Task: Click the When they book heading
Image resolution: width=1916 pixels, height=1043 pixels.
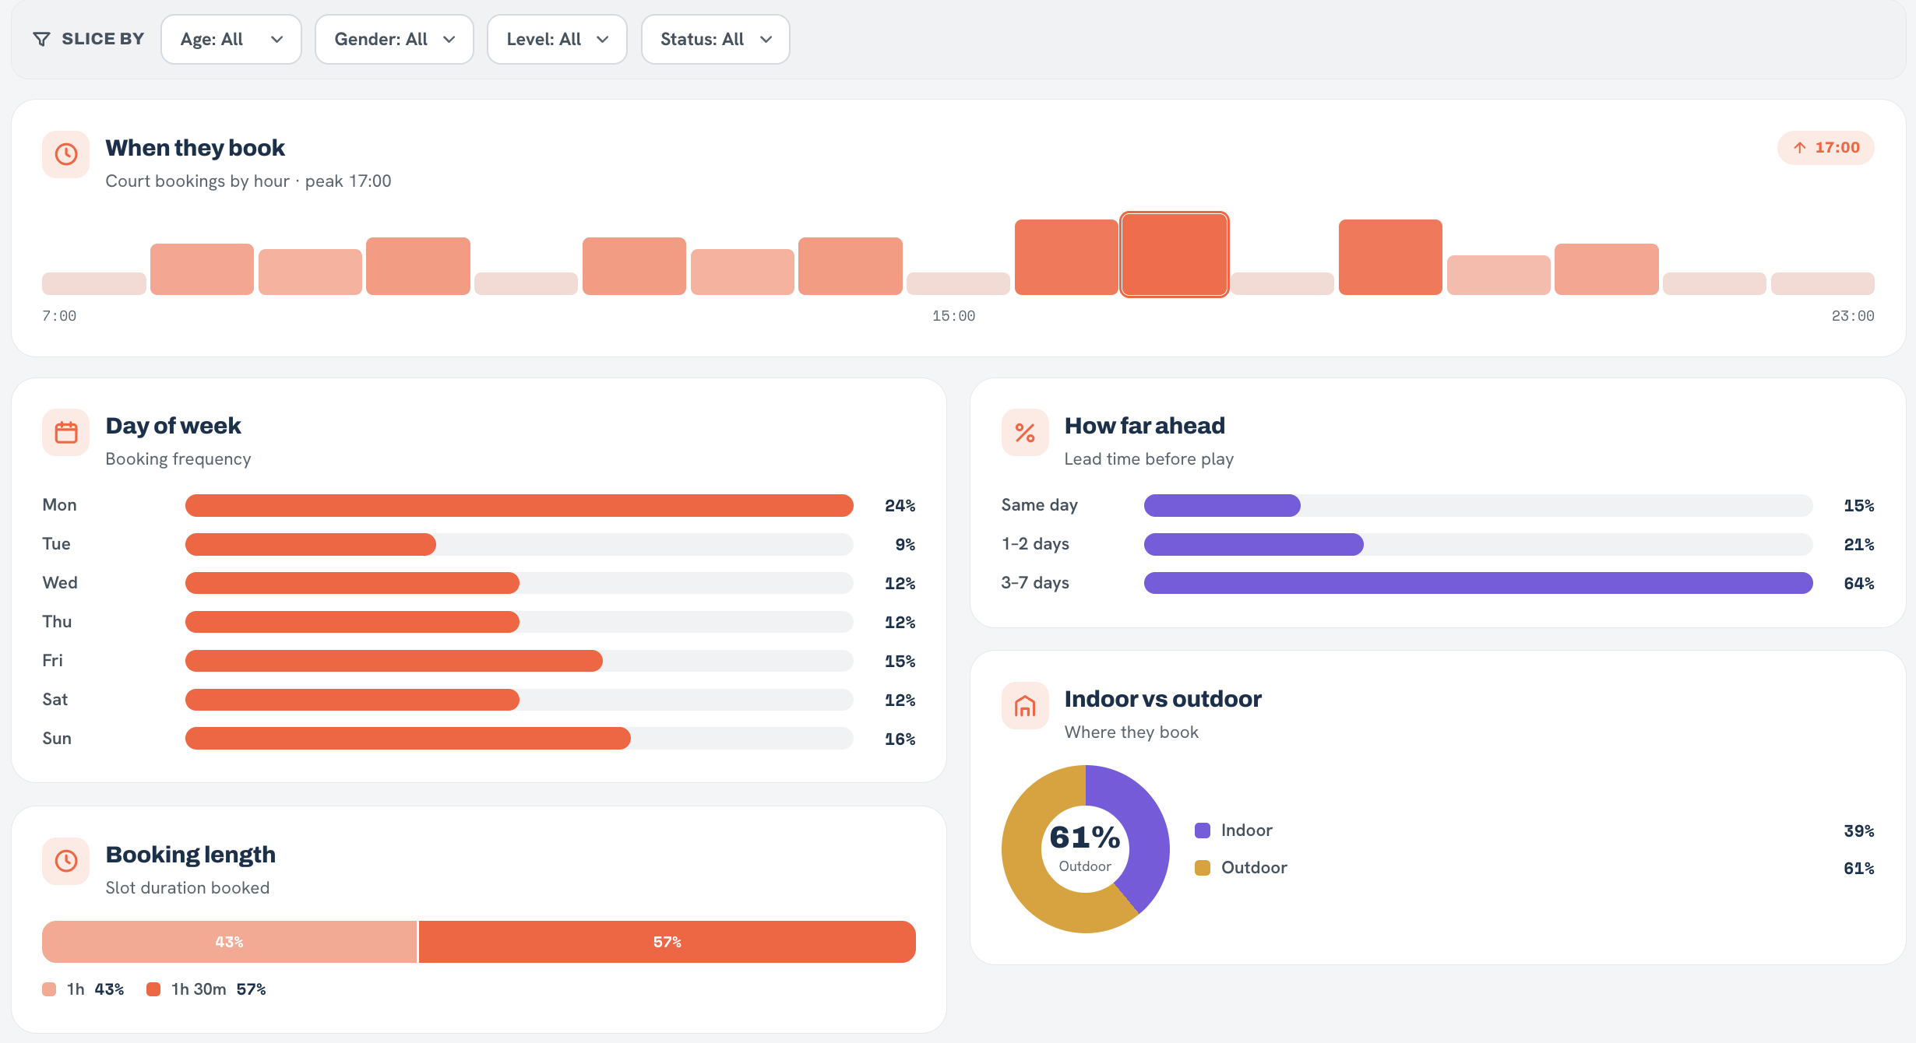Action: [195, 148]
